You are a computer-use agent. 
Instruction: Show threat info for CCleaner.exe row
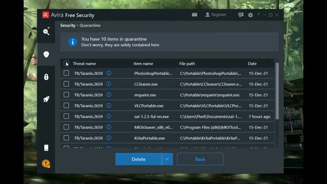click(109, 84)
